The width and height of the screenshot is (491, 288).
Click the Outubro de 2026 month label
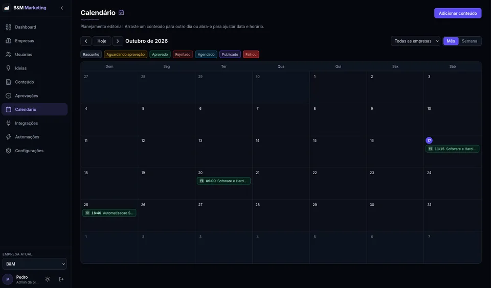point(147,41)
